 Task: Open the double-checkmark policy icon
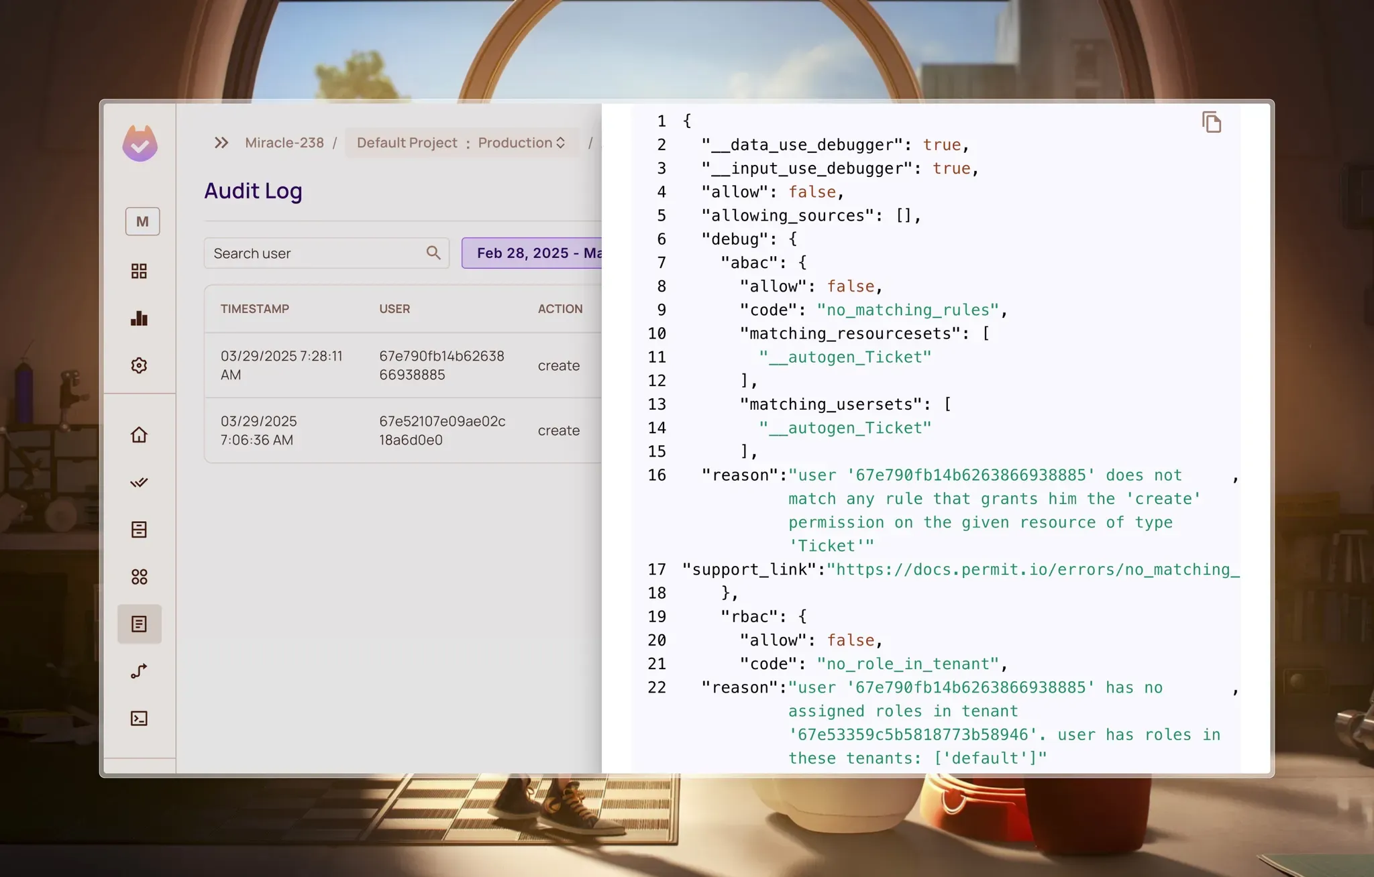pyautogui.click(x=139, y=483)
